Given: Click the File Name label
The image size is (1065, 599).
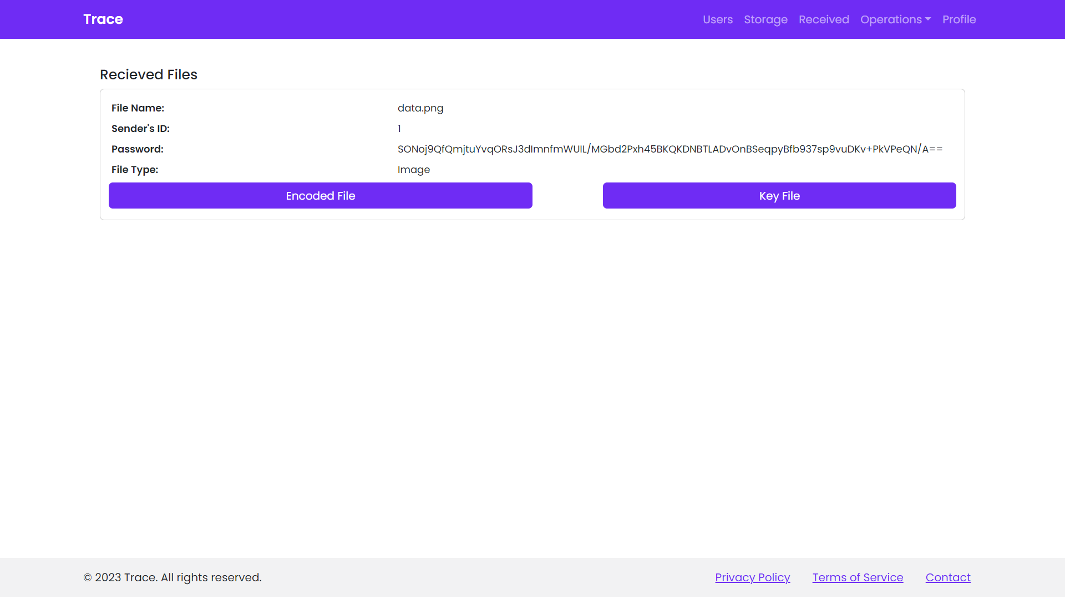Looking at the screenshot, I should pyautogui.click(x=138, y=108).
